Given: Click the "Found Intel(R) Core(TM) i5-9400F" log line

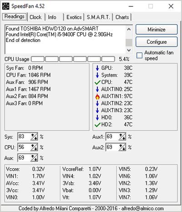Looking at the screenshot, I should [59, 35].
